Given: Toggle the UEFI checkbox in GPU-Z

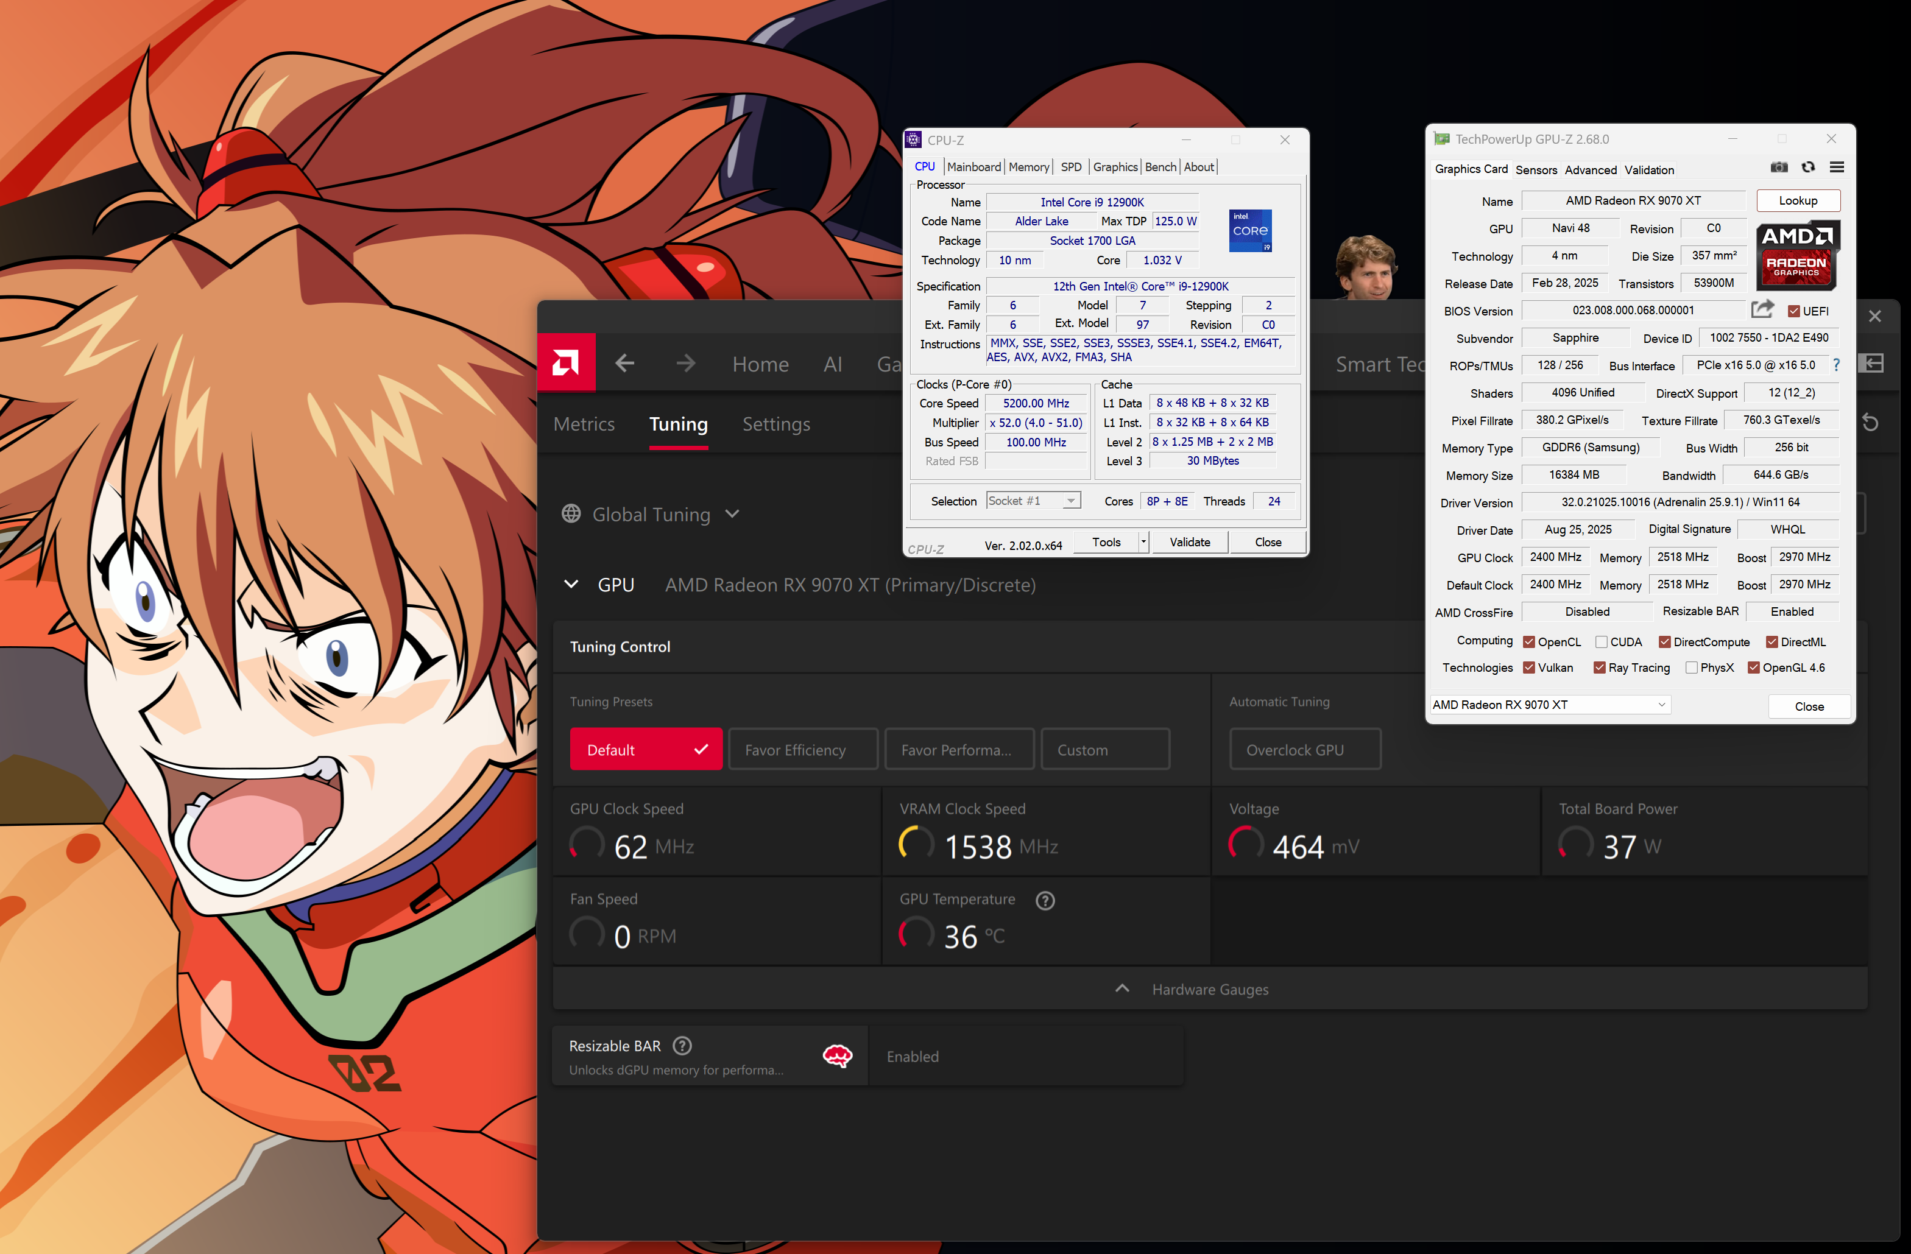Looking at the screenshot, I should 1794,311.
